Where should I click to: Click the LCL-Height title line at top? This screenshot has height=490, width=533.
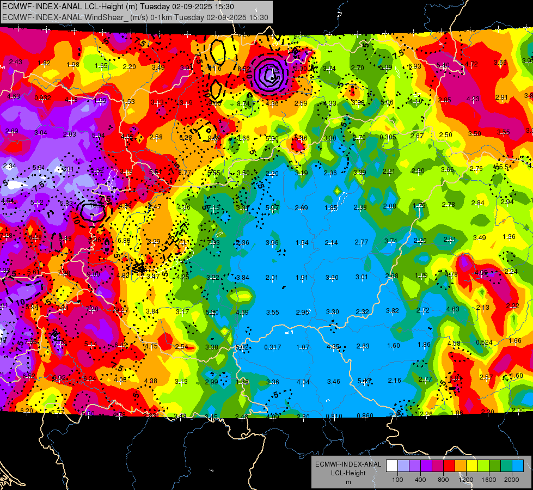point(118,7)
